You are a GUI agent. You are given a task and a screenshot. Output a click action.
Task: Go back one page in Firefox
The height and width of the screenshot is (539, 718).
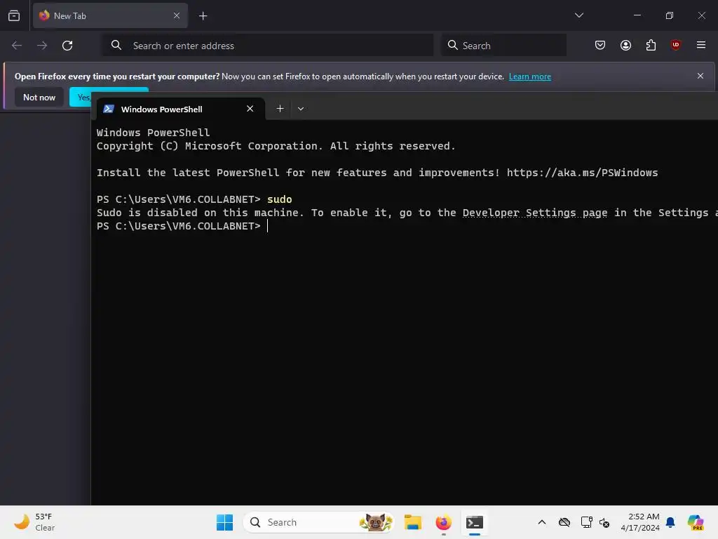pyautogui.click(x=17, y=46)
